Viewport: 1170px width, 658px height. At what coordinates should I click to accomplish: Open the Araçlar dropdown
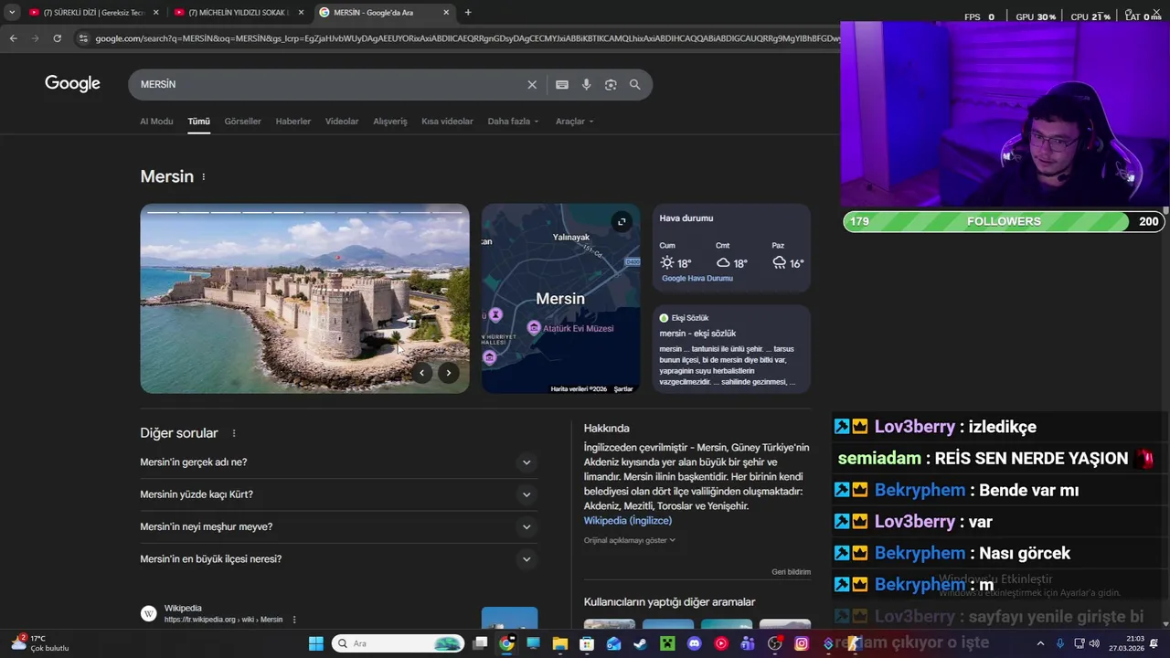(574, 122)
